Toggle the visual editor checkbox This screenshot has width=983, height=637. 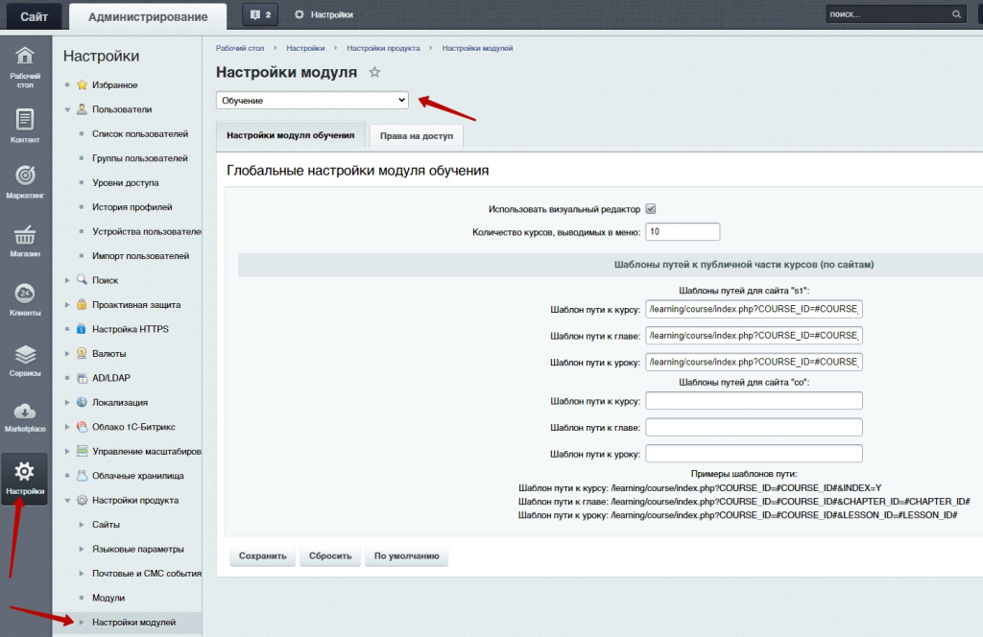[x=650, y=209]
